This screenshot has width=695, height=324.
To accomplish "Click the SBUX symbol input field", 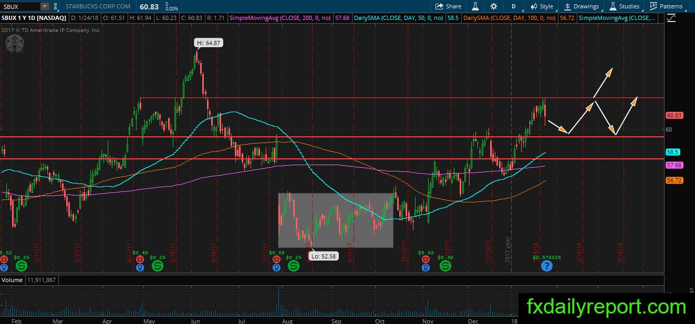I will pos(20,6).
